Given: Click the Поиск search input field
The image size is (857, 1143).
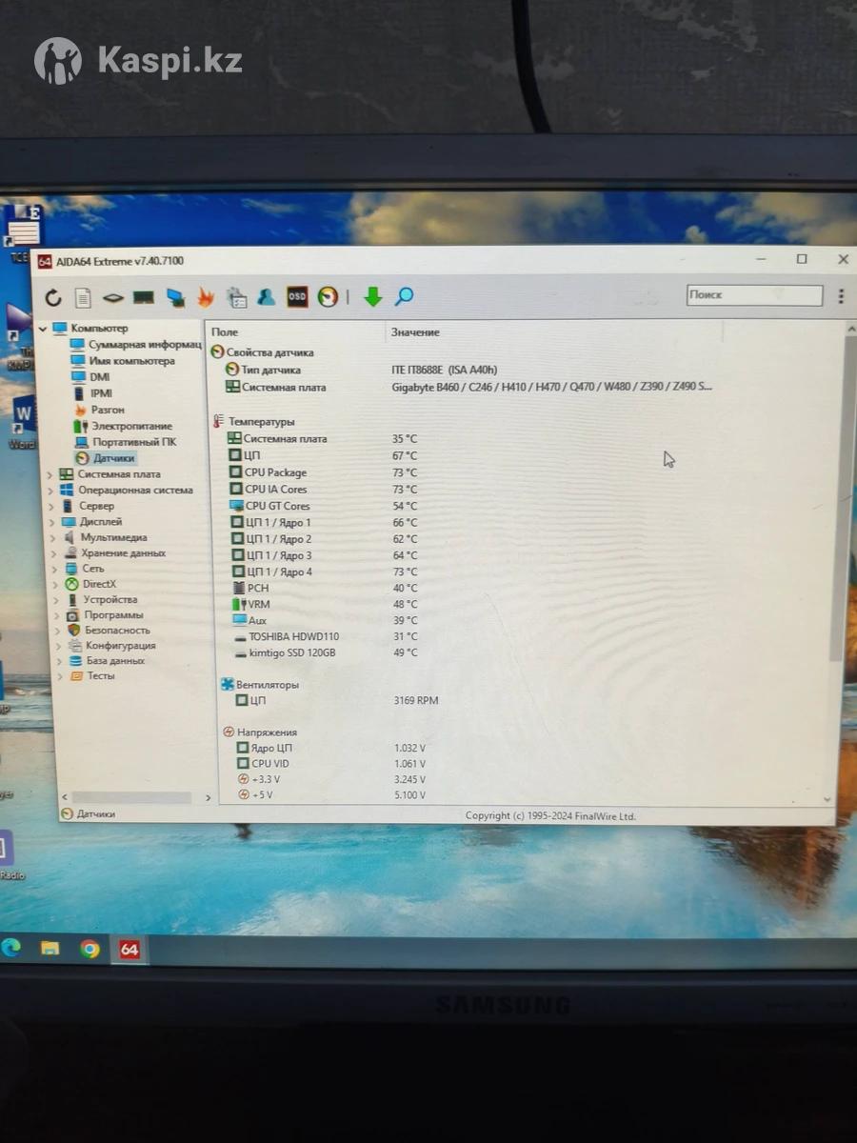Looking at the screenshot, I should click(754, 295).
